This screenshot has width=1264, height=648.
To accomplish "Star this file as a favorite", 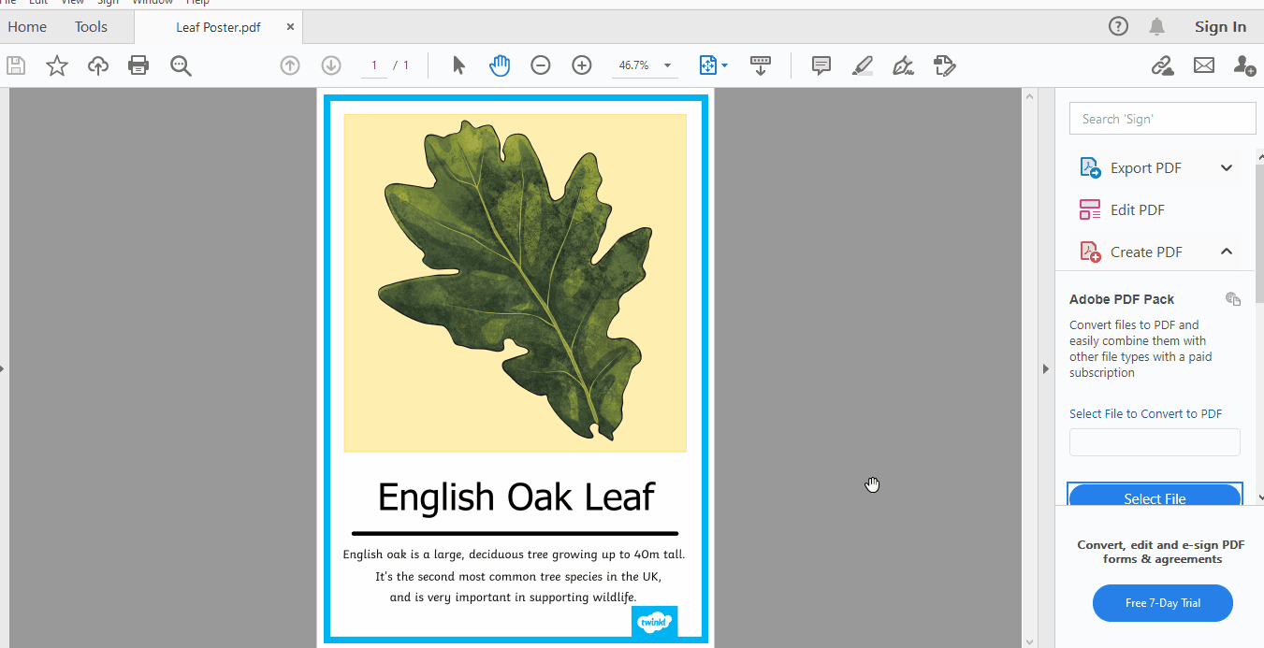I will tap(57, 65).
